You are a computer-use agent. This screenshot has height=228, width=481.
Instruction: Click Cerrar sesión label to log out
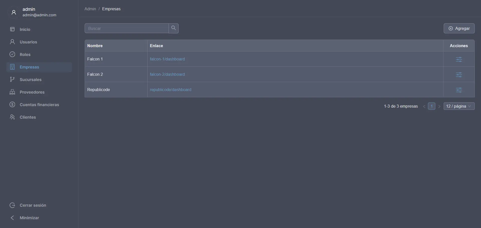pos(33,205)
